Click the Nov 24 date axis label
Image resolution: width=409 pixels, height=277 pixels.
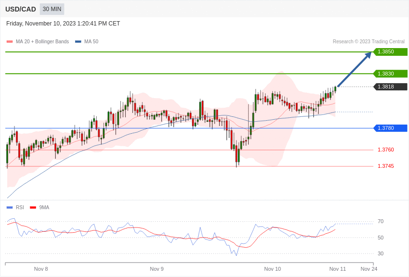[x=369, y=269]
